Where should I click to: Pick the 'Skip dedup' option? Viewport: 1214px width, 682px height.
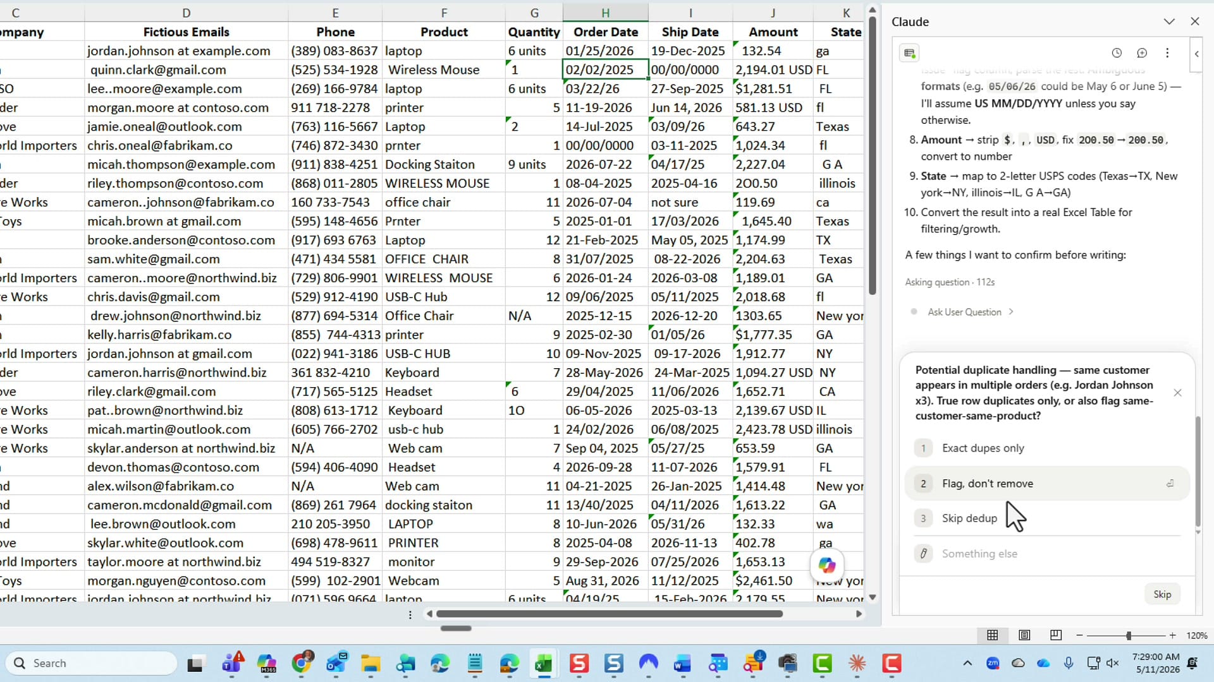pyautogui.click(x=1047, y=518)
